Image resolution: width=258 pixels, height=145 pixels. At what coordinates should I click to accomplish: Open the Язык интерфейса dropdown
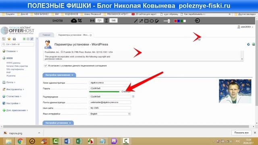pos(110,114)
